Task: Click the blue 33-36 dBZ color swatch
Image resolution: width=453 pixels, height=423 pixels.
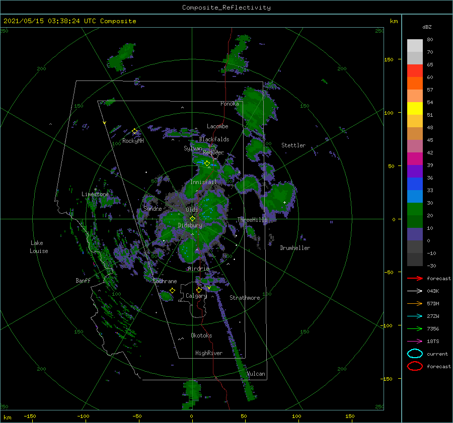Action: 415,184
